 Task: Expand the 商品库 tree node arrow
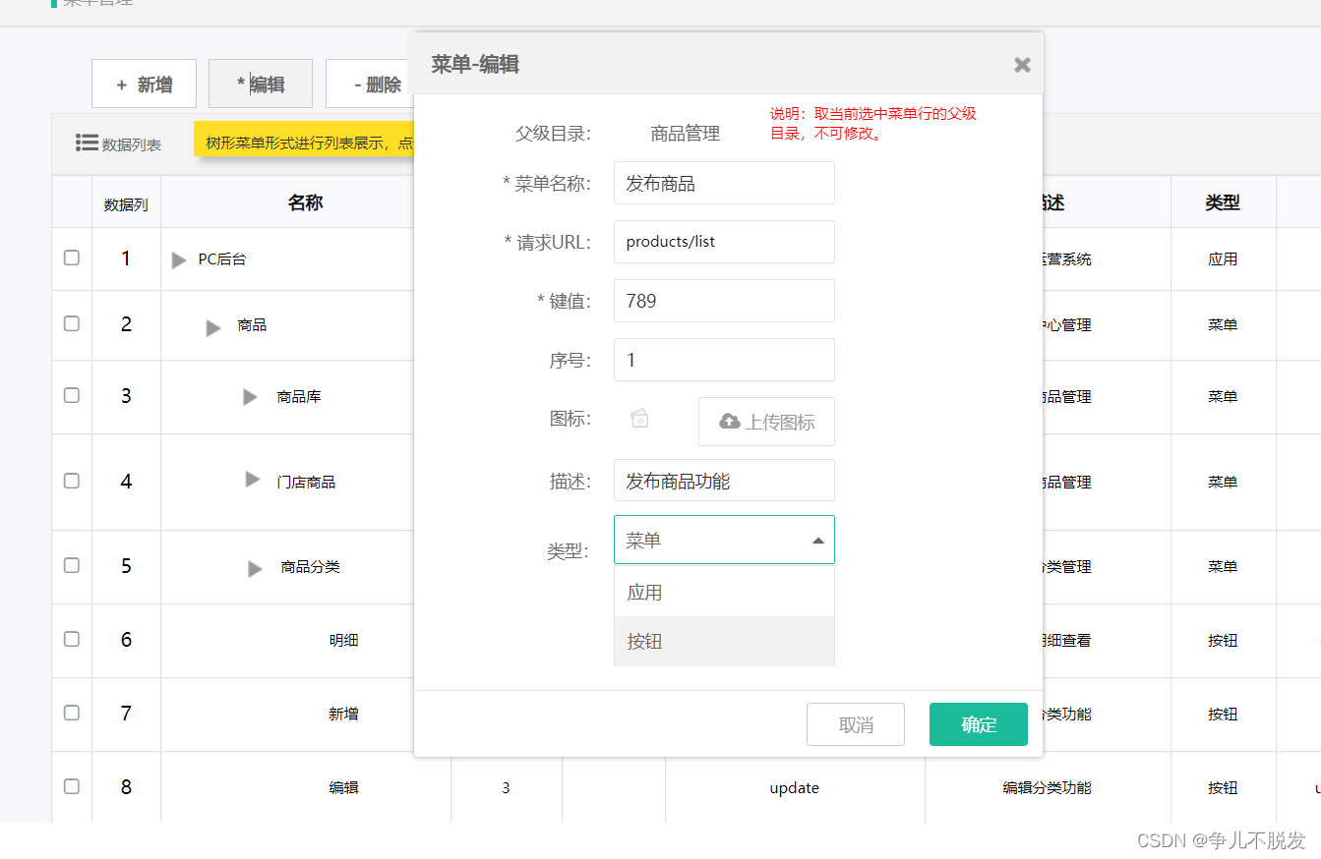[x=250, y=397]
